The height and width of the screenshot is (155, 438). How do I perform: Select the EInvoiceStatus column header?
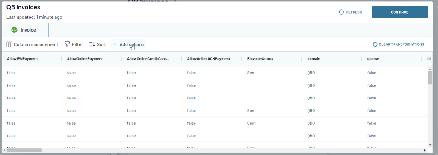[260, 59]
